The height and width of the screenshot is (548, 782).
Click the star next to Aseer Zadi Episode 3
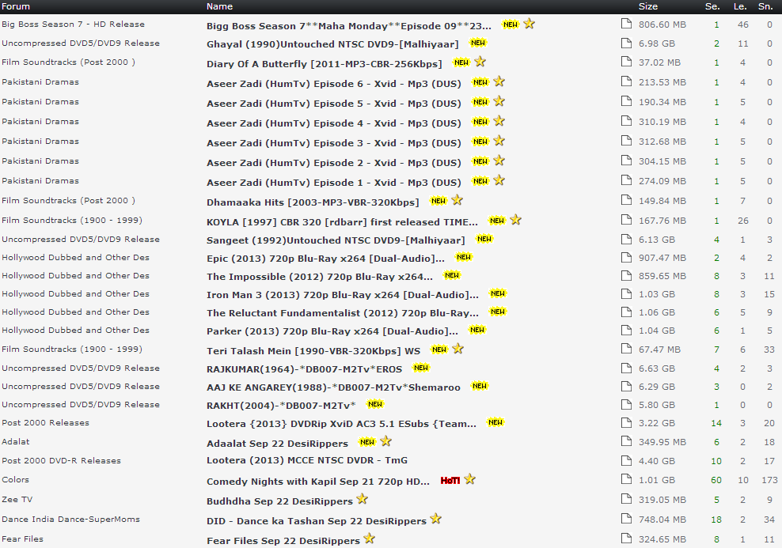pyautogui.click(x=499, y=141)
